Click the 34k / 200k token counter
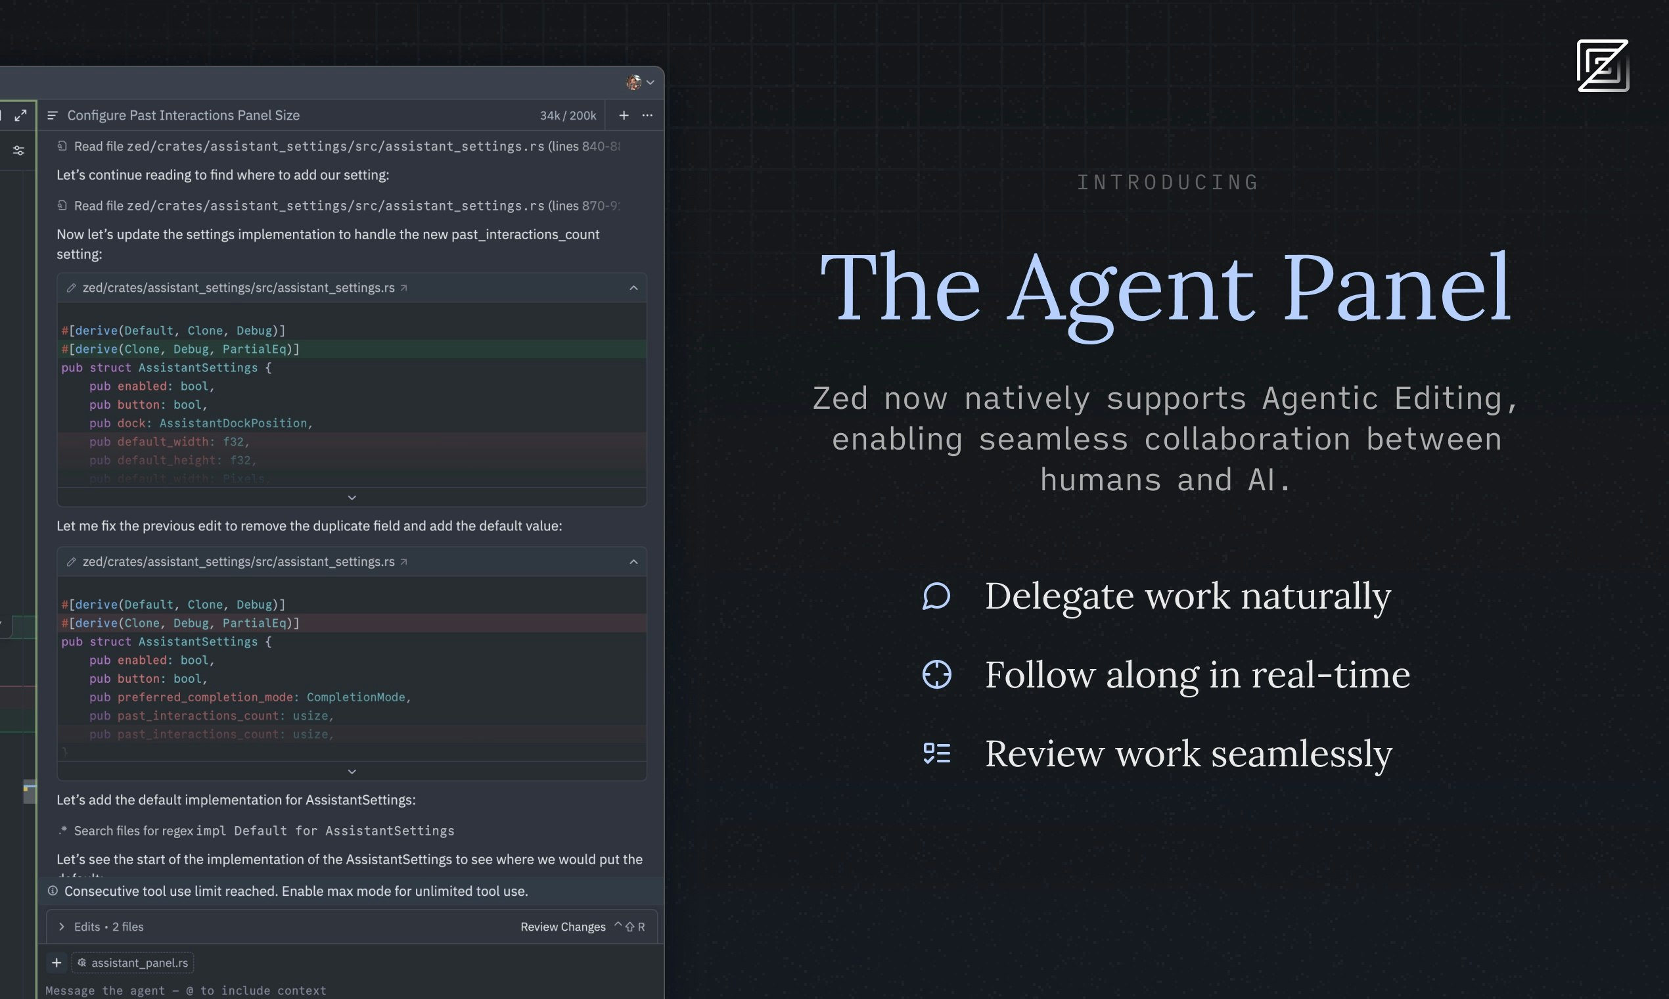The width and height of the screenshot is (1669, 999). [567, 116]
